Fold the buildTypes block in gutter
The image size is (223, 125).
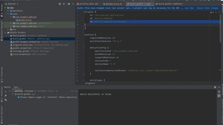[84, 80]
